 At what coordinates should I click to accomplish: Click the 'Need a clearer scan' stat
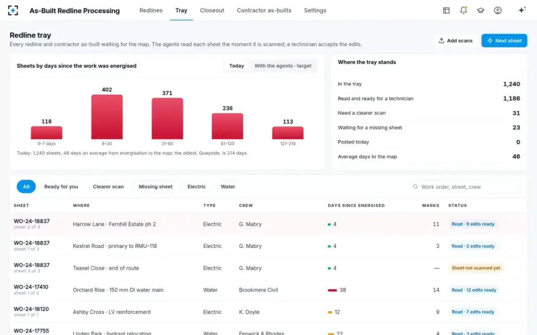[x=429, y=113]
